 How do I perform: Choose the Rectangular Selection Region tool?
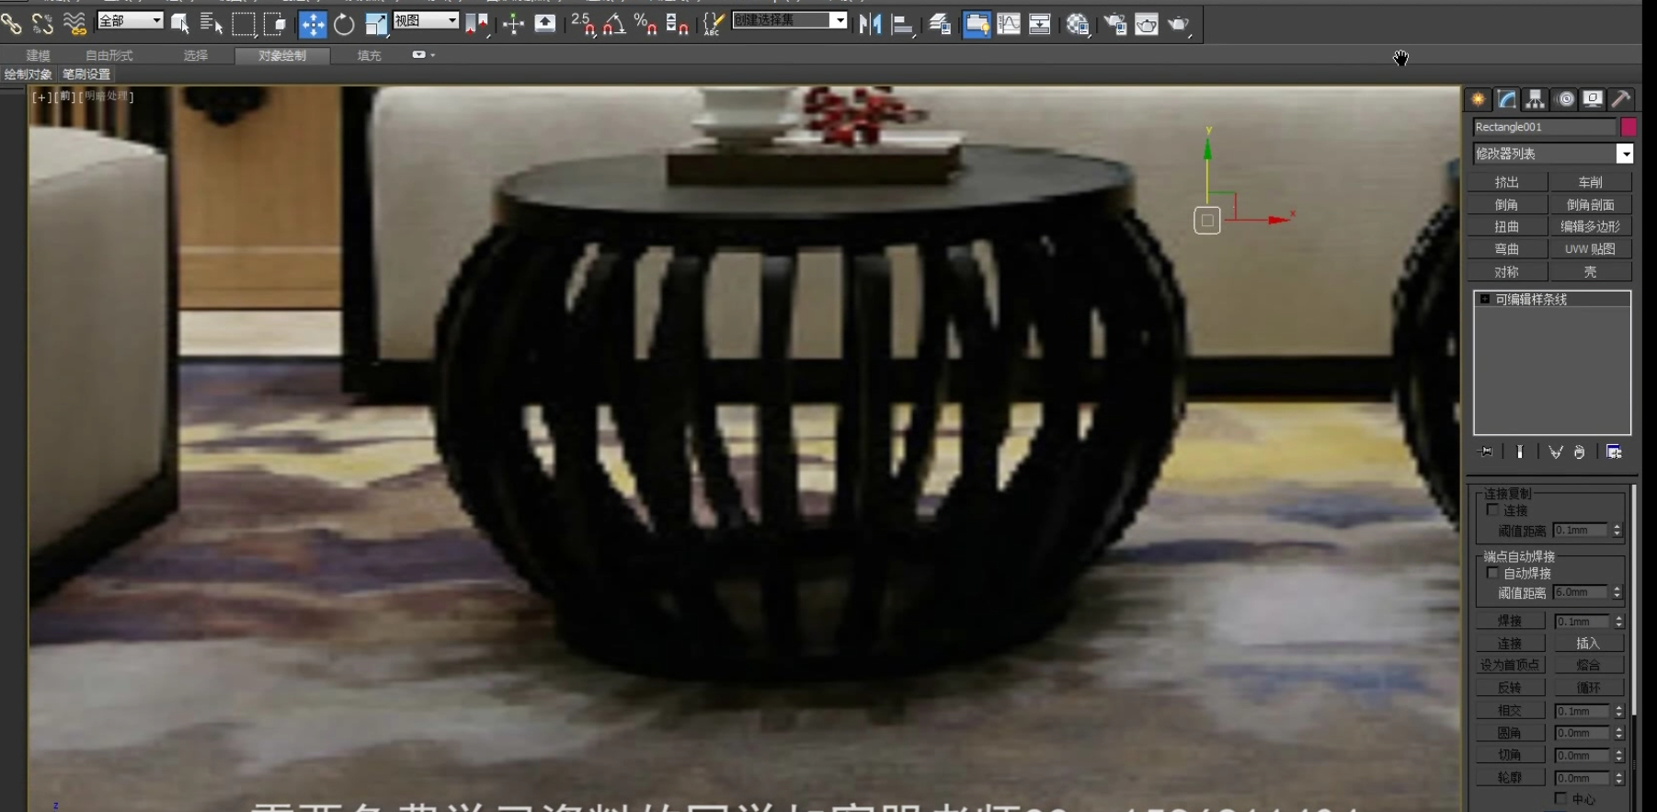coord(244,24)
